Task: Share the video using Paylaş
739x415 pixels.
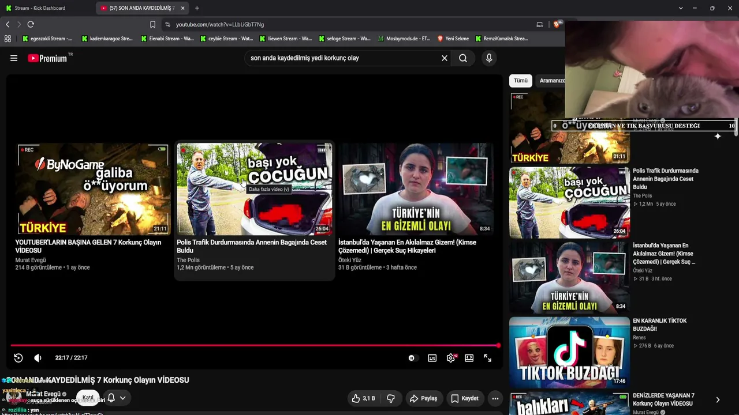Action: [x=423, y=398]
